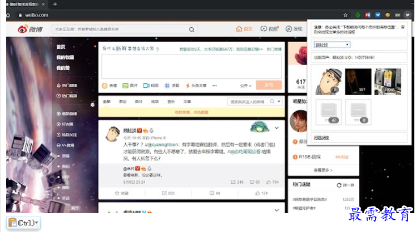
Task: Open 头条文章 lightning article icon
Action: 187,85
